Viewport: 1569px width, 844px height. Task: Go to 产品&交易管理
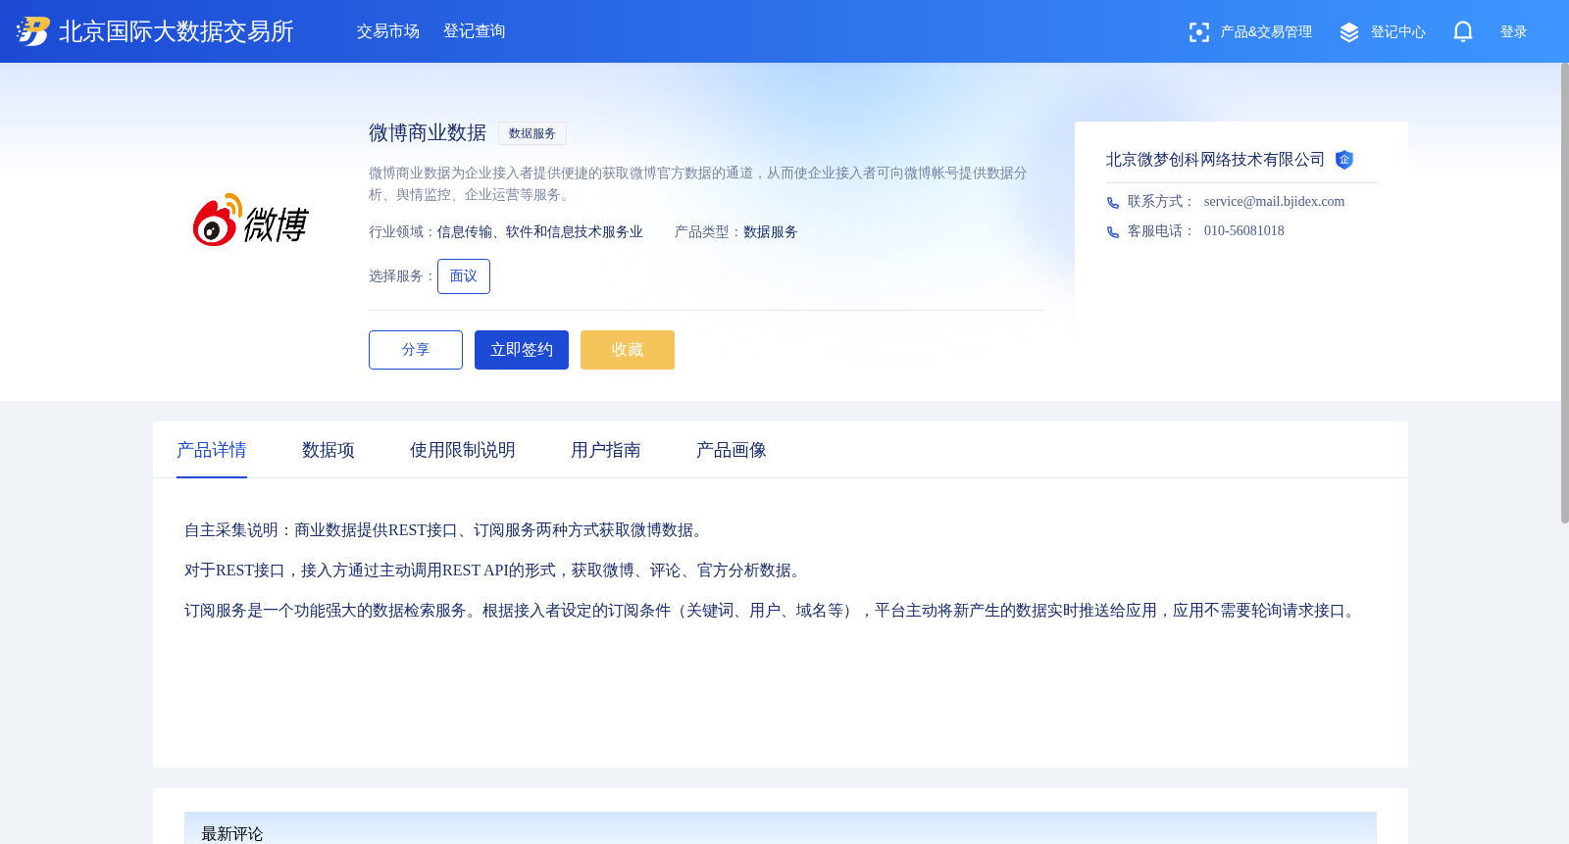(1266, 32)
